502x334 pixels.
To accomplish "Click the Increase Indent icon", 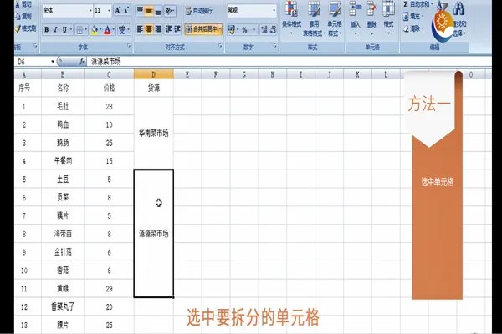I will point(177,29).
